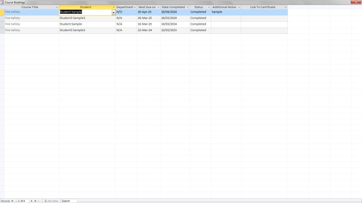Image resolution: width=362 pixels, height=203 pixels.
Task: Click the current record number box
Action: [x=23, y=201]
